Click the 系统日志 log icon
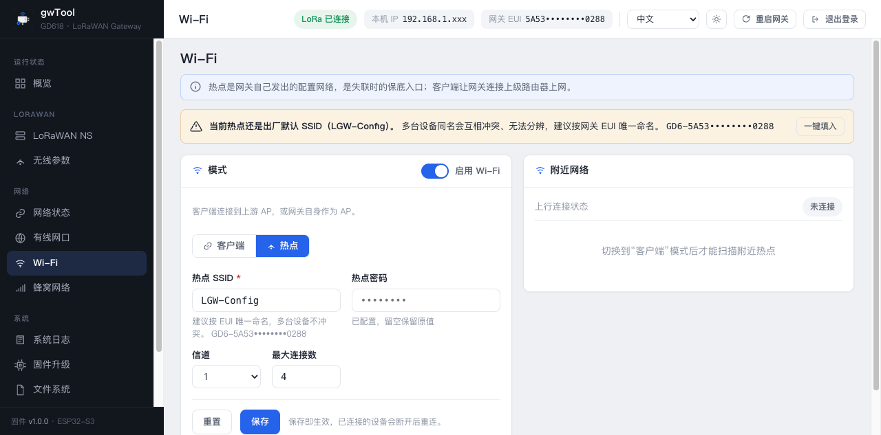The image size is (881, 435). pos(20,339)
